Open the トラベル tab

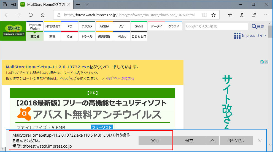click(x=87, y=36)
